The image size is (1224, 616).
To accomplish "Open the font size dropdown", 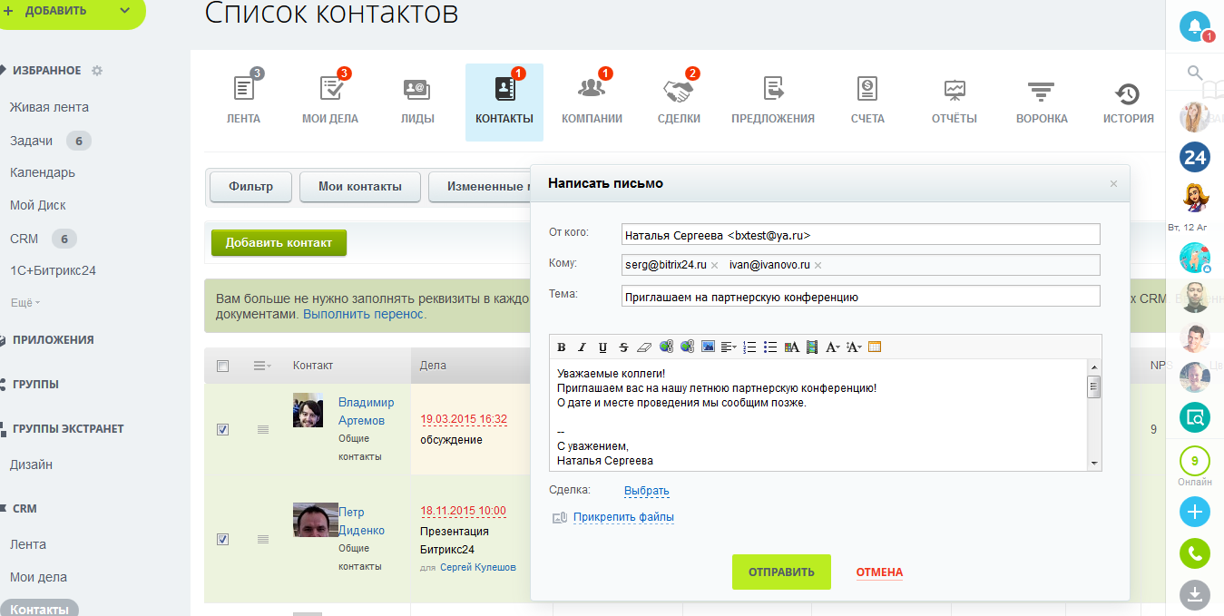I will point(854,347).
